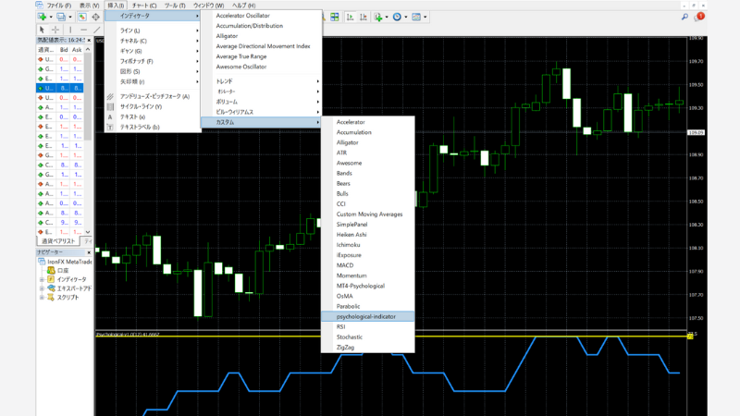Viewport: 740px width, 416px height.
Task: Choose ZigZag custom indicator
Action: [367, 348]
